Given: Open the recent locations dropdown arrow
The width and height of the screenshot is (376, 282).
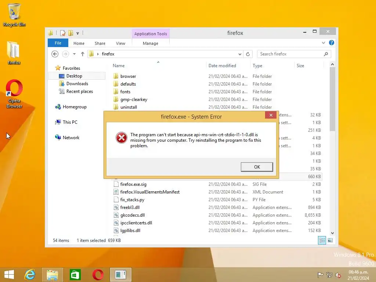Looking at the screenshot, I should pos(74,54).
